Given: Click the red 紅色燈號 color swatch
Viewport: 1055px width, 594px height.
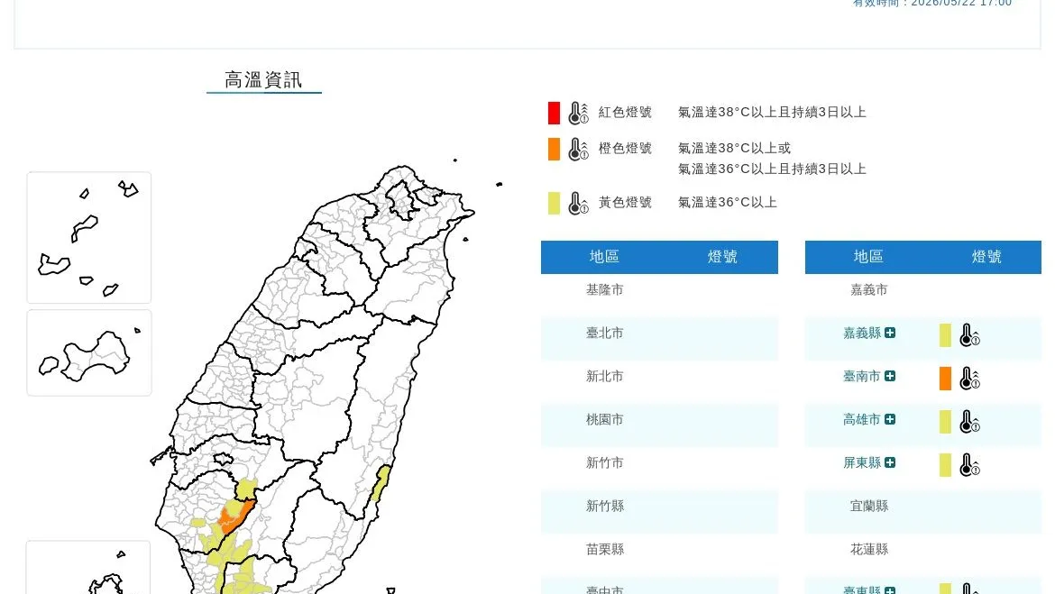Looking at the screenshot, I should click(x=554, y=113).
